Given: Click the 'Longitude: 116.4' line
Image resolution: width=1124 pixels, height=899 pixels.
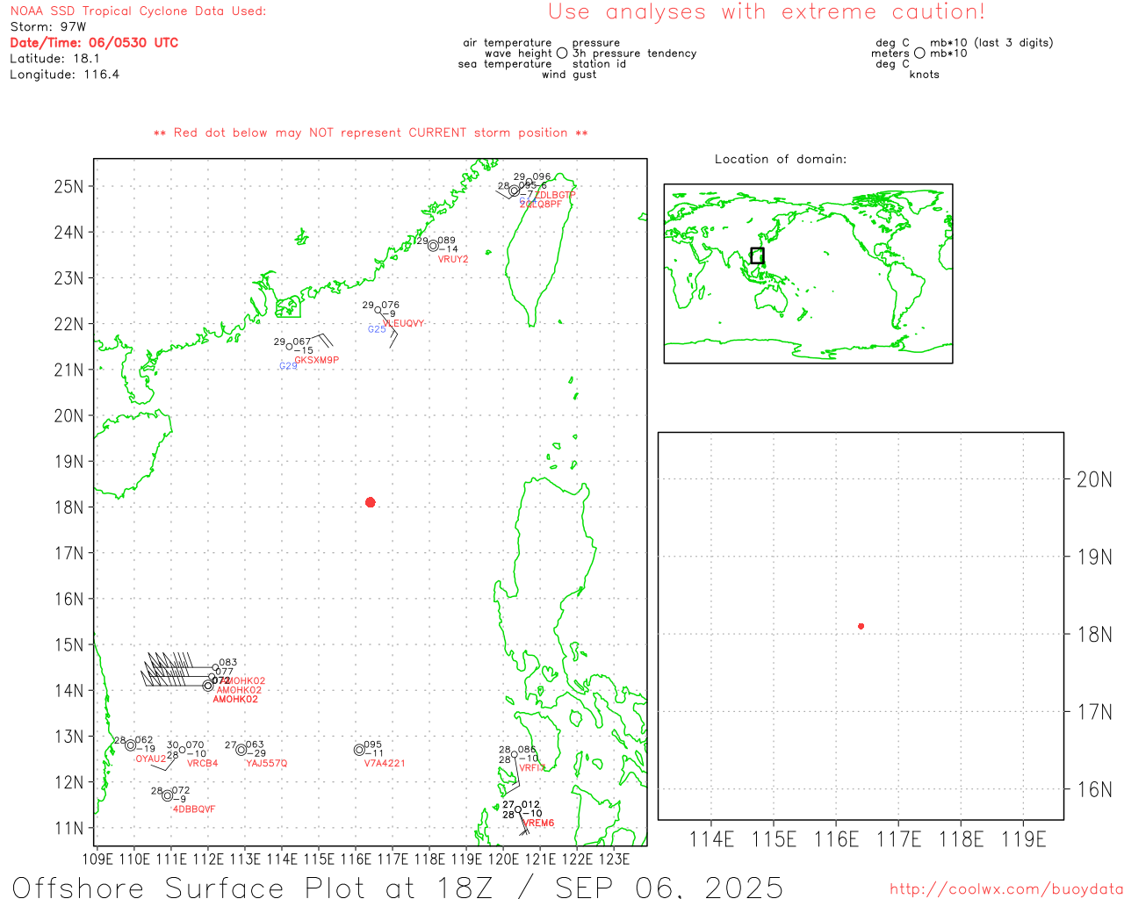Looking at the screenshot, I should (64, 75).
